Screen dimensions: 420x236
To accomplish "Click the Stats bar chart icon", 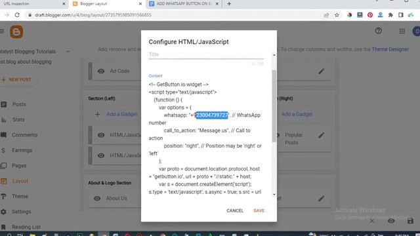I will pos(3,119).
